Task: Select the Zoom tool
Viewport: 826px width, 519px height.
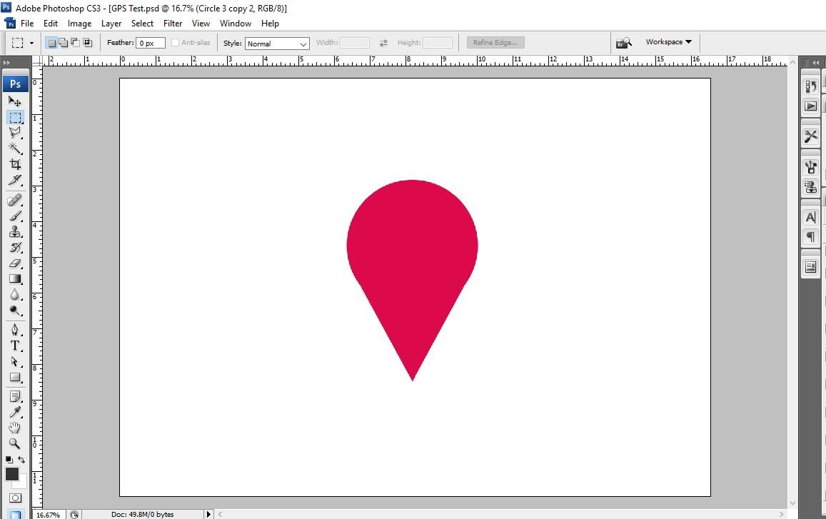Action: pos(15,443)
